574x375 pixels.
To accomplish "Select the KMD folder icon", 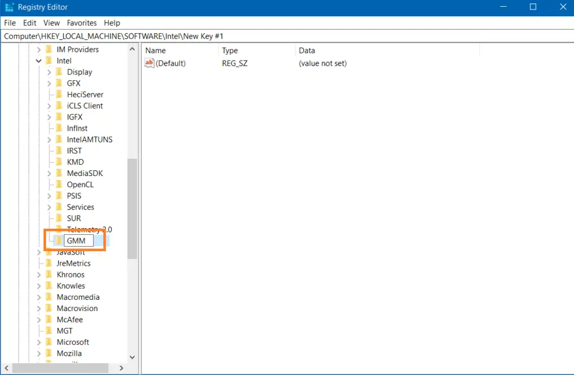I will click(x=59, y=162).
